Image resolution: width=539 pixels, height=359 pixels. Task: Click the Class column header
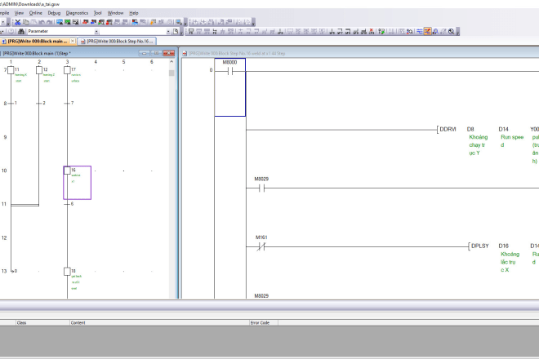pyautogui.click(x=42, y=322)
